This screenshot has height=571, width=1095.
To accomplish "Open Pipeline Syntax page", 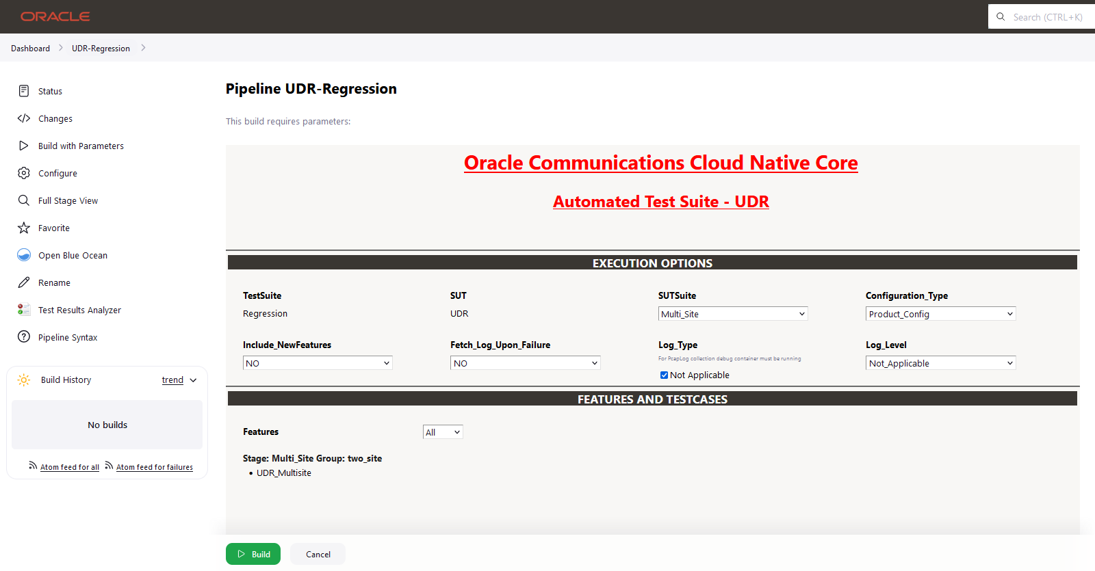I will (x=68, y=338).
